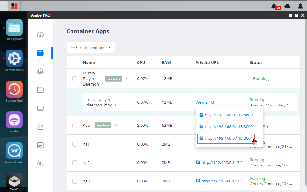Click the RAM column header

coord(166,63)
